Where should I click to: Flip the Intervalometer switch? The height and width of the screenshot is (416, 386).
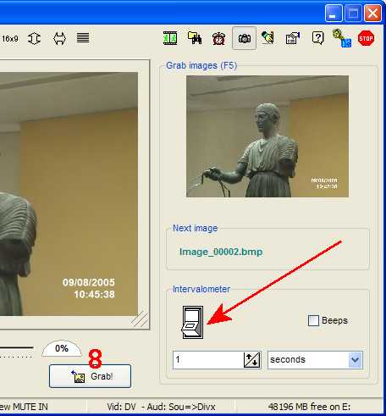[x=193, y=322]
